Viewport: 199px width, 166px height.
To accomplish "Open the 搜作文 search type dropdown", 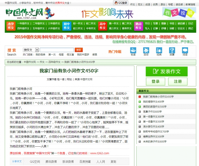I will tap(31, 50).
